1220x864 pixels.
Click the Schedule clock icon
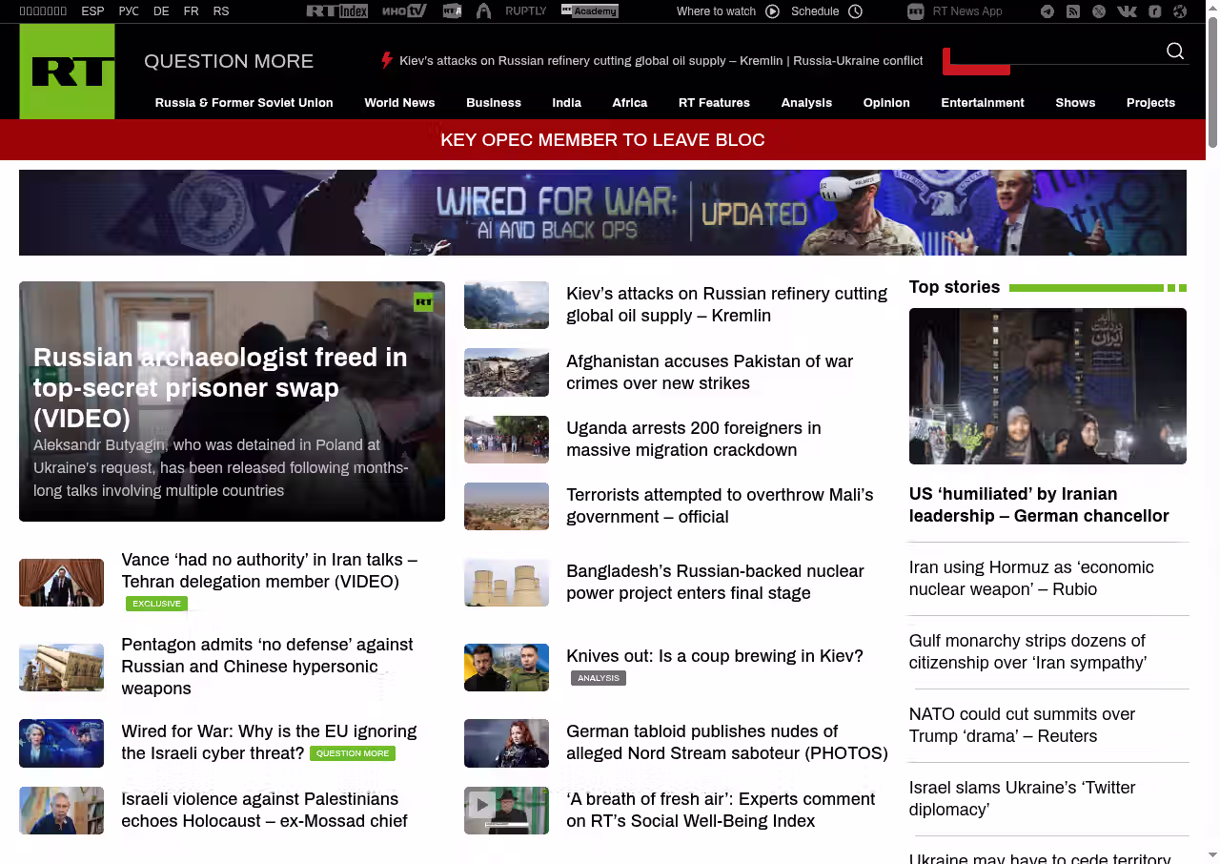coord(855,11)
